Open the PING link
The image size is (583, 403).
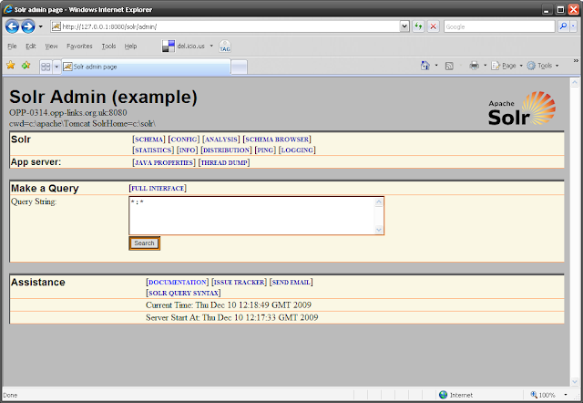[265, 150]
